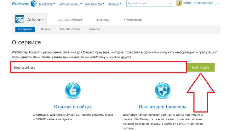Open the 'Отзывы о сайтах' link
Image resolution: width=230 pixels, height=131 pixels.
click(73, 107)
